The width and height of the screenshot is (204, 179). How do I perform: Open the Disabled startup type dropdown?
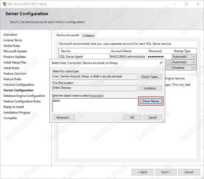[x=194, y=68]
